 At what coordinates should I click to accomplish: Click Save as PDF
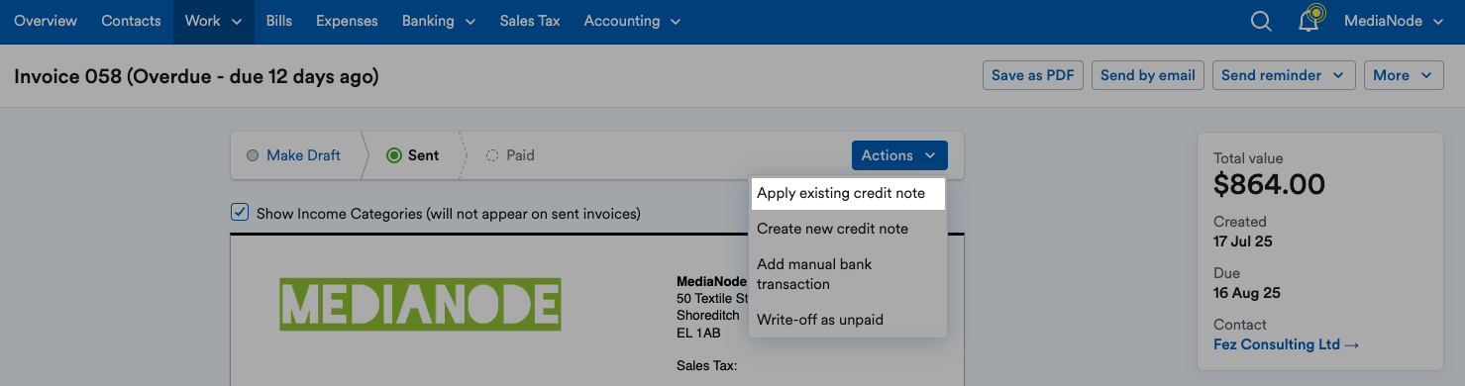tap(1033, 75)
